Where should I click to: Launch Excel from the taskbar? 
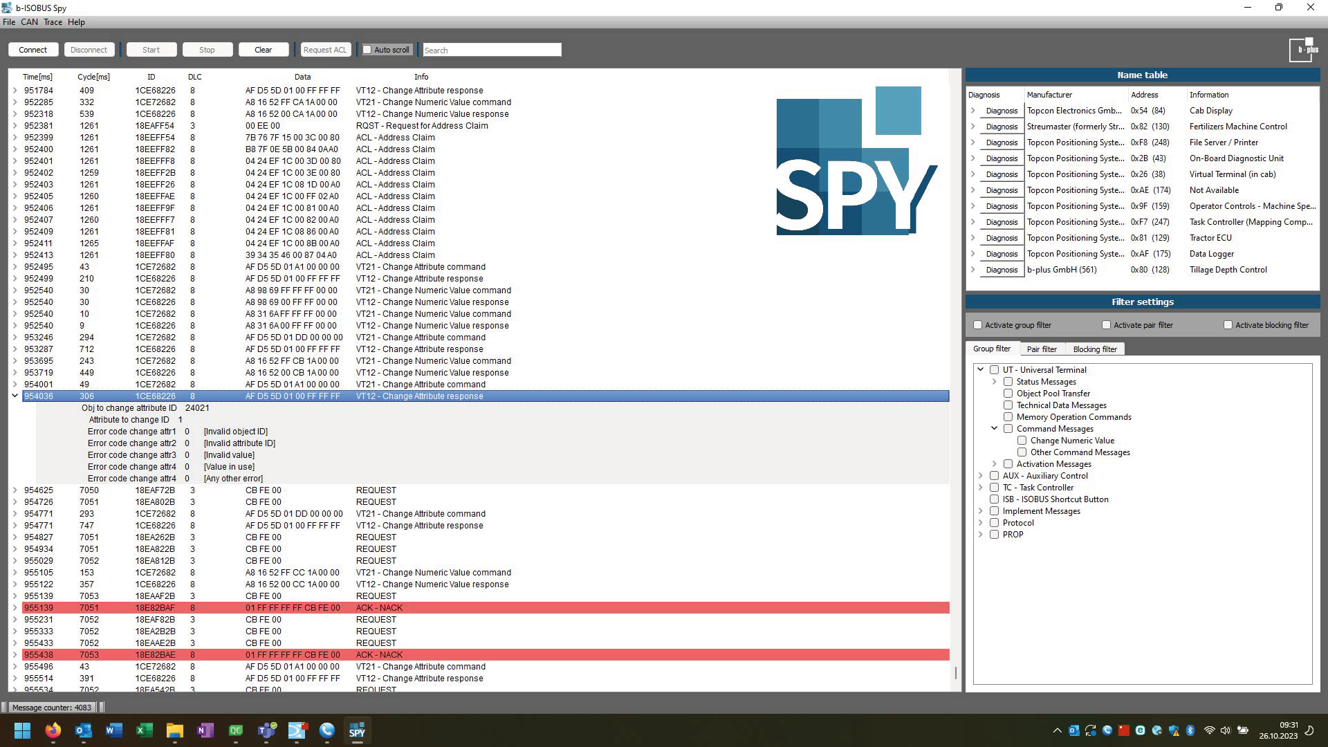pos(144,730)
